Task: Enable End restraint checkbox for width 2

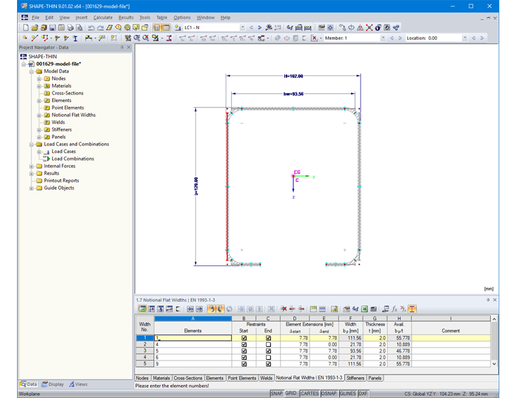Action: tap(269, 344)
